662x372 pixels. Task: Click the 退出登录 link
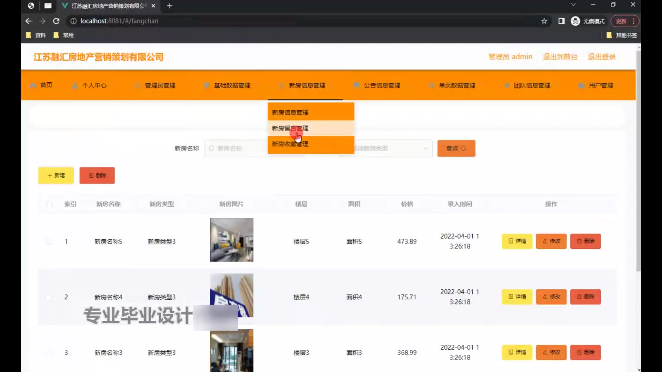(601, 57)
